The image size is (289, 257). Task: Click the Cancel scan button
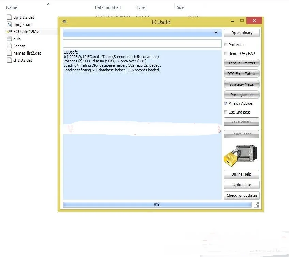coord(241,134)
